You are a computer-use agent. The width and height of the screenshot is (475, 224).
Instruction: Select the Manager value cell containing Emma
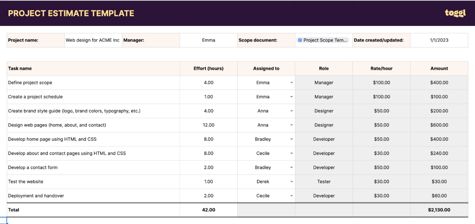(x=208, y=40)
